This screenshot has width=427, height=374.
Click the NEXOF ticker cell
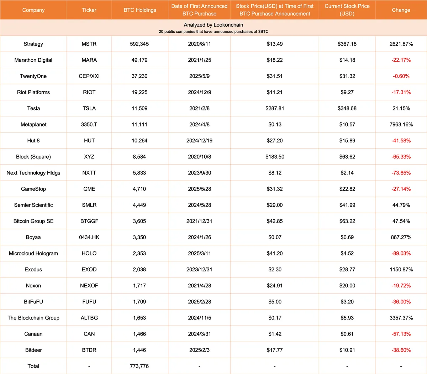pos(89,286)
